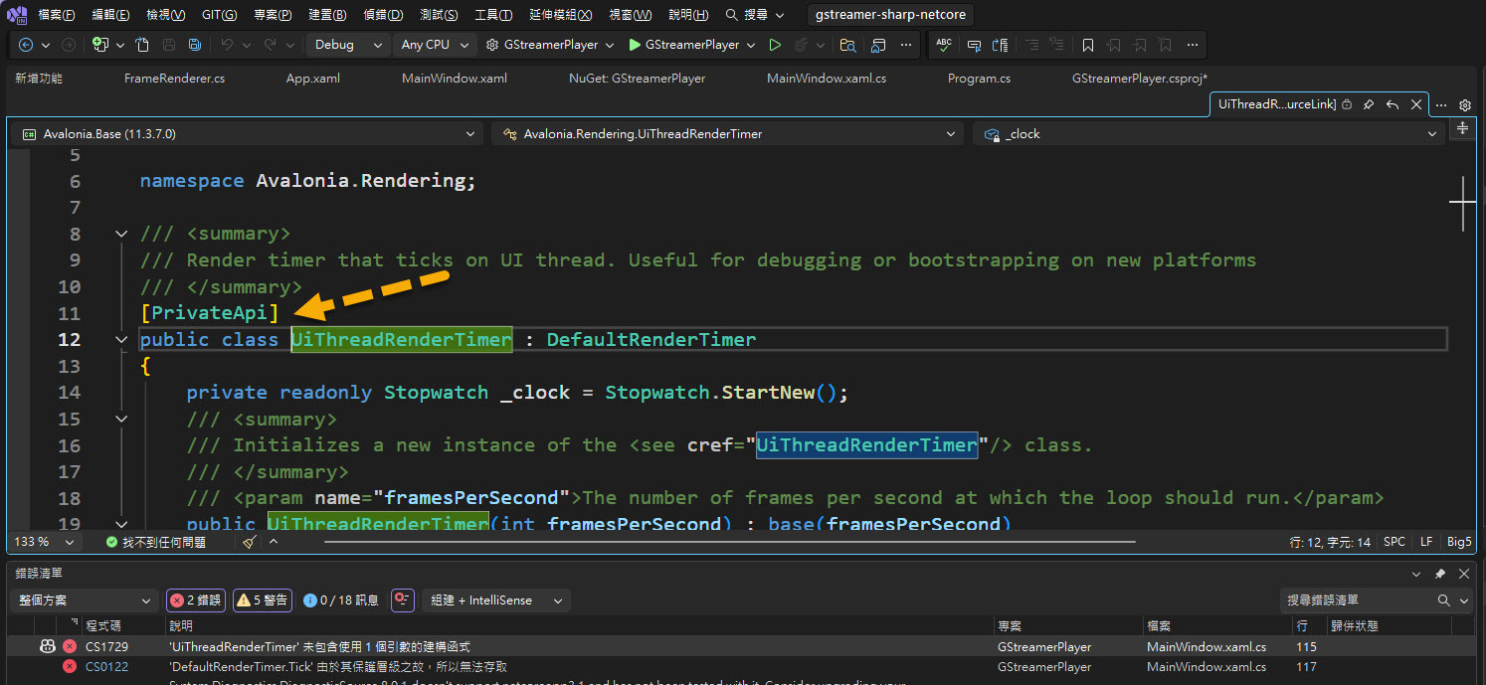
Task: Start without debugging using hollow green play icon
Action: pos(775,45)
